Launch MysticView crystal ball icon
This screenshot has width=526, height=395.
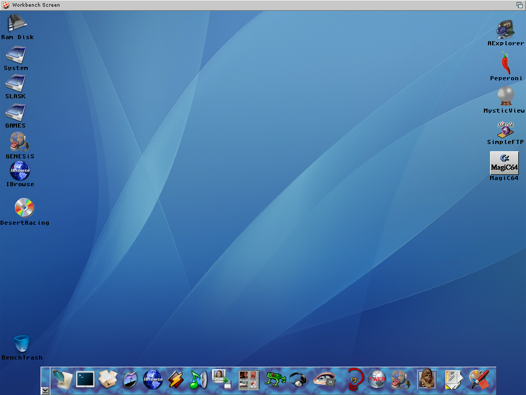(x=505, y=96)
